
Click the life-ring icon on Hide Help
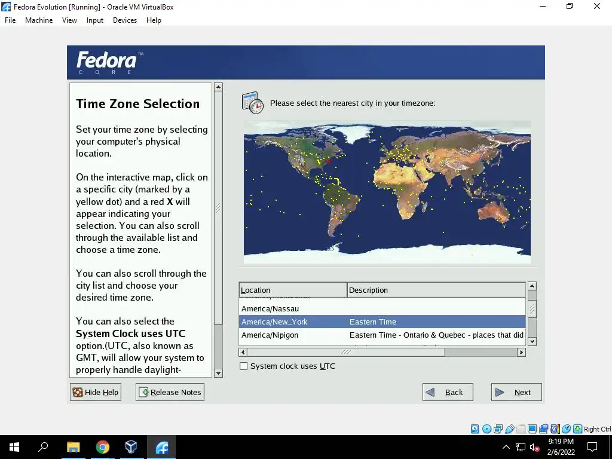click(78, 392)
